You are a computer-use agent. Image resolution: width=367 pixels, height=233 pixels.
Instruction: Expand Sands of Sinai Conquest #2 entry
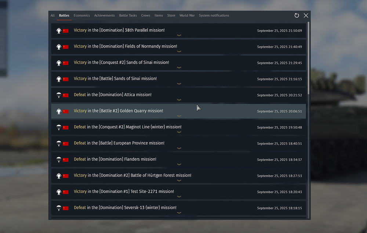(x=179, y=68)
